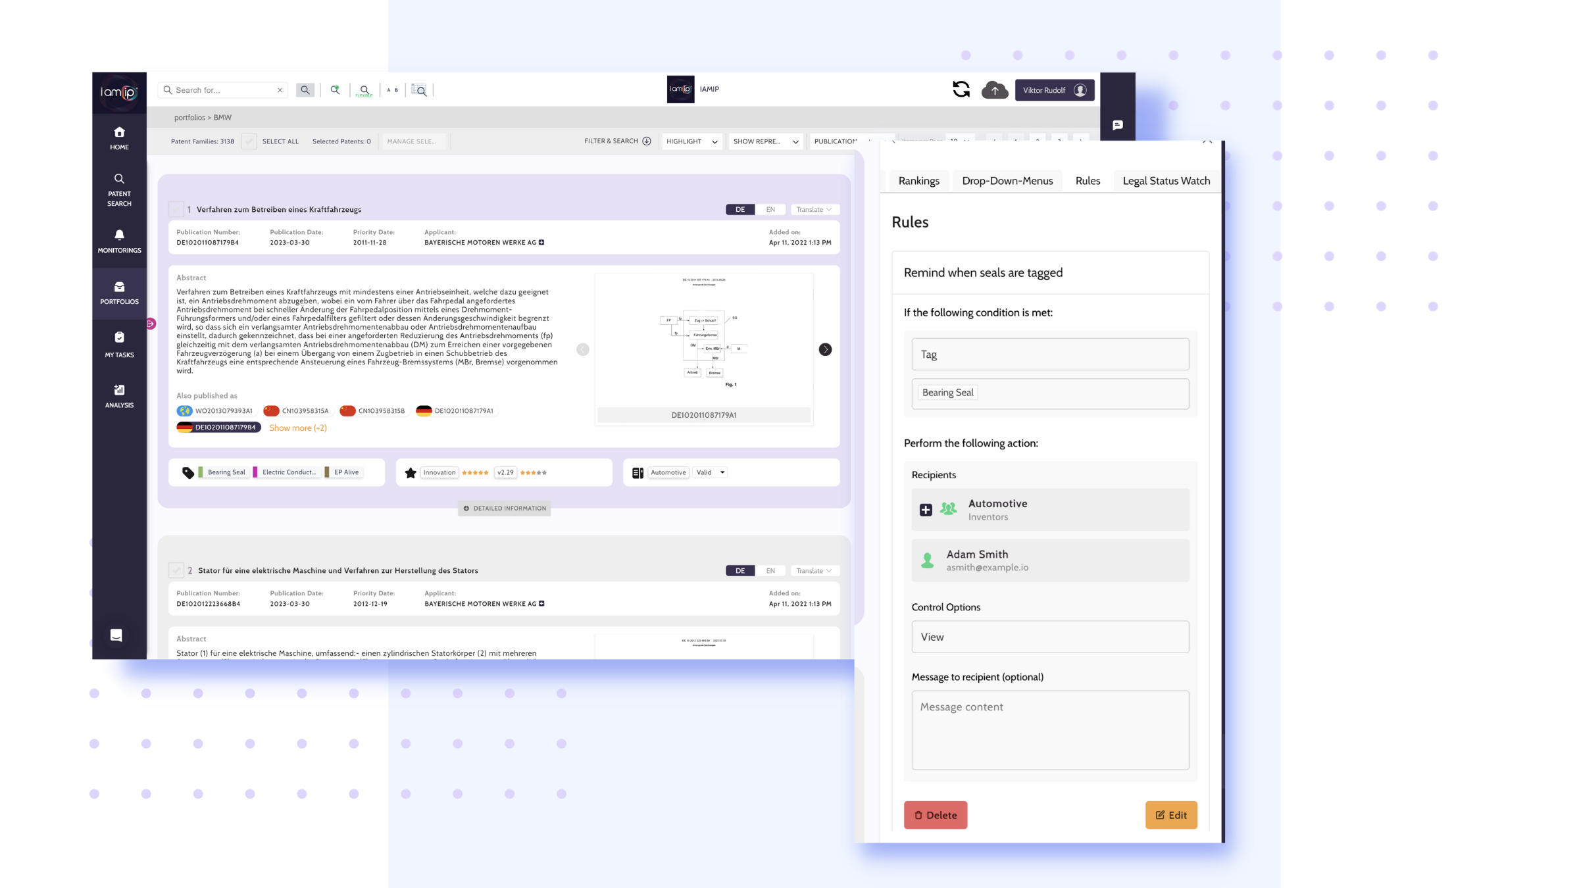Image resolution: width=1579 pixels, height=888 pixels.
Task: Click the cloud upload icon
Action: tap(994, 90)
